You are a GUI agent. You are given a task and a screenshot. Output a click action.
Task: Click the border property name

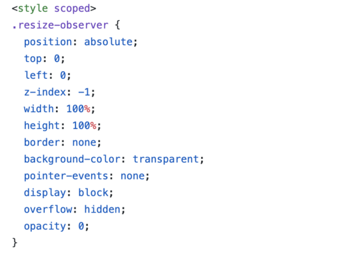42,142
